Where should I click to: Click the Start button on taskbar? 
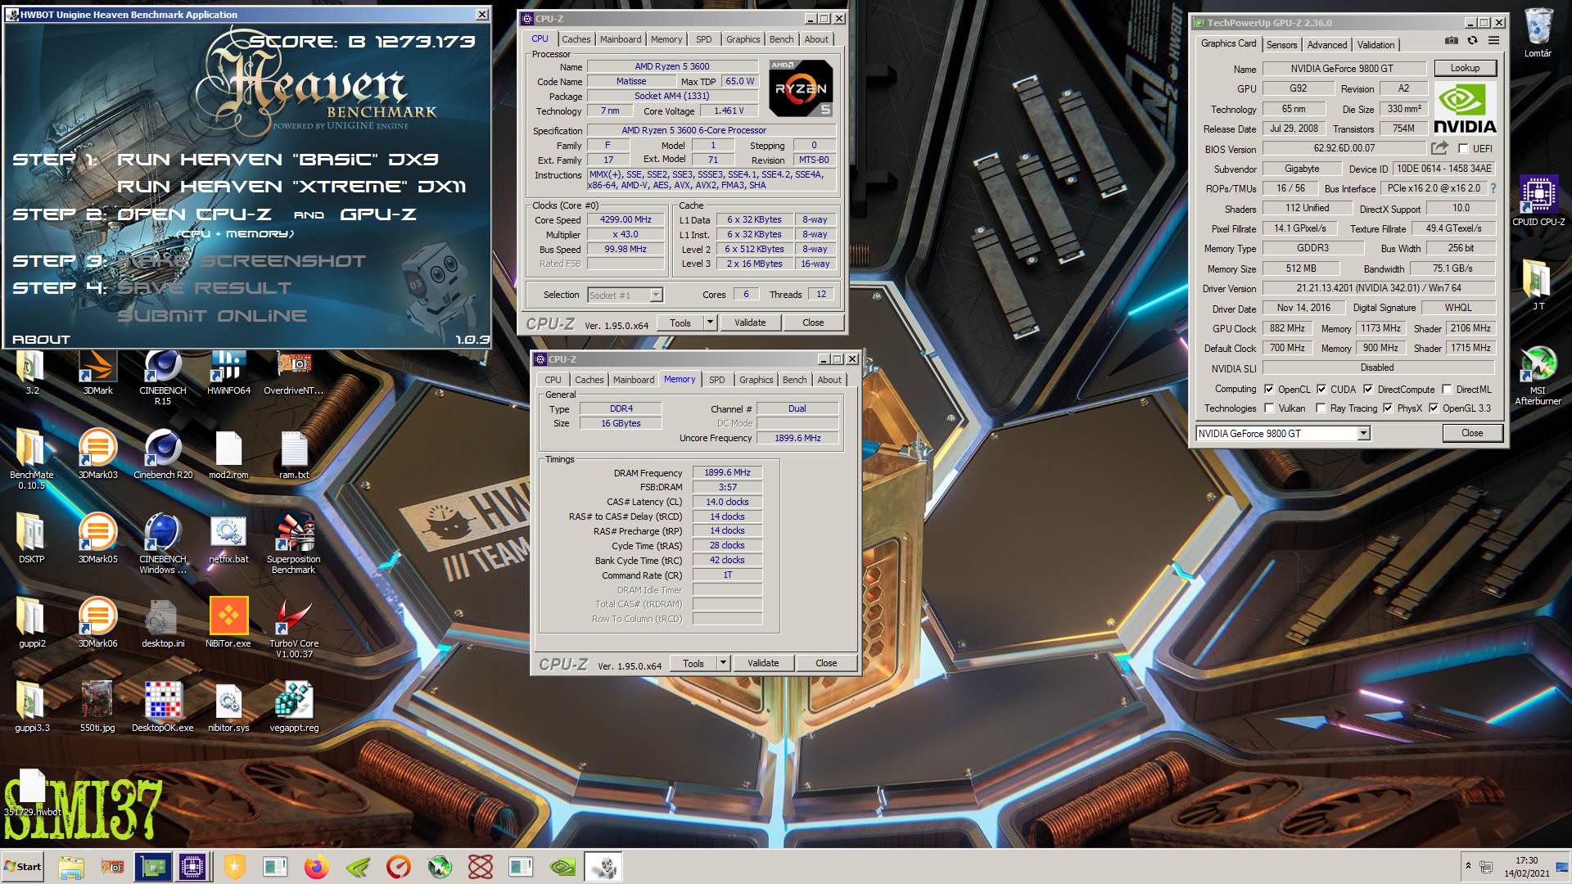tap(22, 867)
